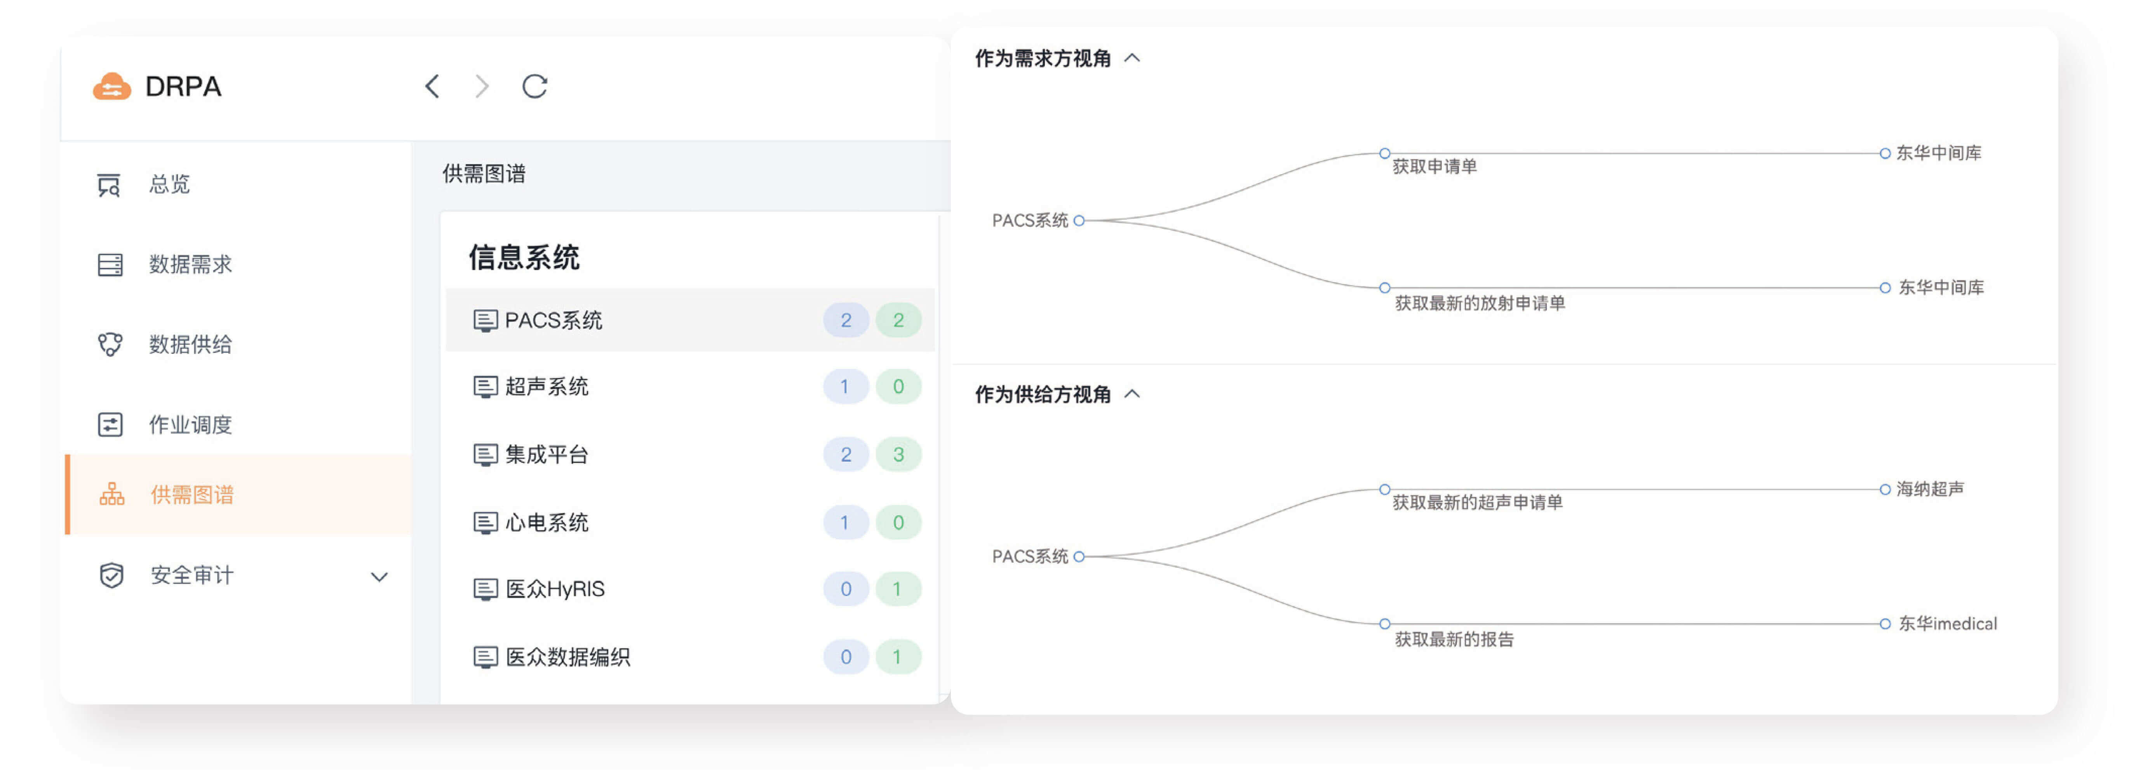Open 数据供给 menu item
The height and width of the screenshot is (778, 2150).
coord(190,345)
